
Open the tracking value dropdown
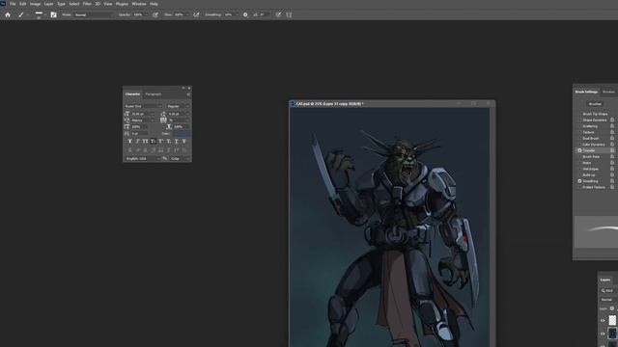tap(187, 120)
